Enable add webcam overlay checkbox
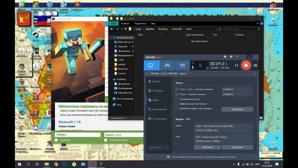The image size is (298, 168). click(177, 108)
